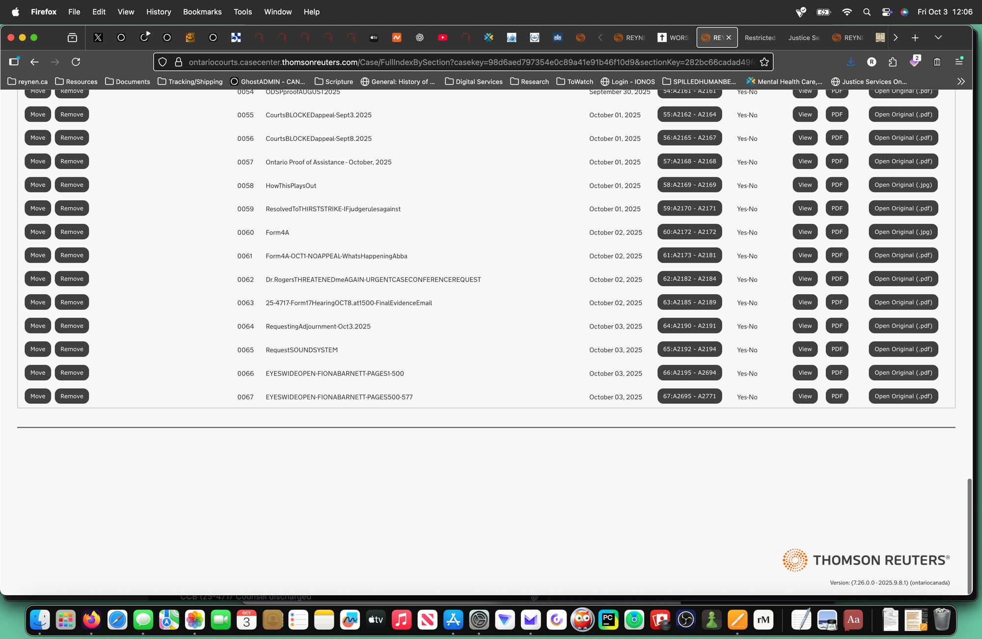Open the Firefox hamburger application menu

coord(959,62)
